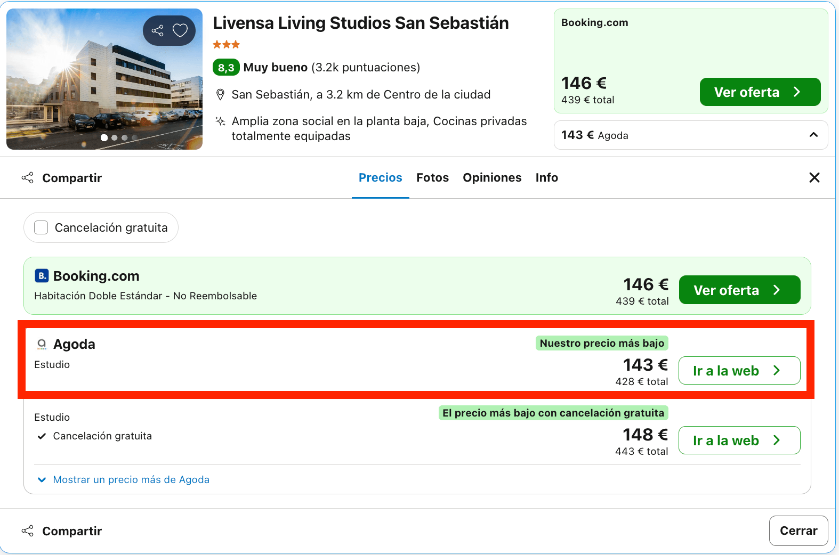This screenshot has height=555, width=839.
Task: Toggle the Cancelación gratuita filter checkbox
Action: tap(41, 227)
